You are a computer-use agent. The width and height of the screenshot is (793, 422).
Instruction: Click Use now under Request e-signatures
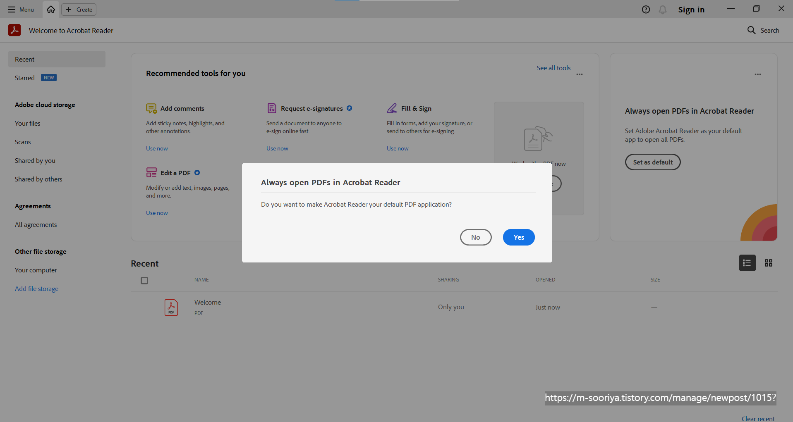277,148
